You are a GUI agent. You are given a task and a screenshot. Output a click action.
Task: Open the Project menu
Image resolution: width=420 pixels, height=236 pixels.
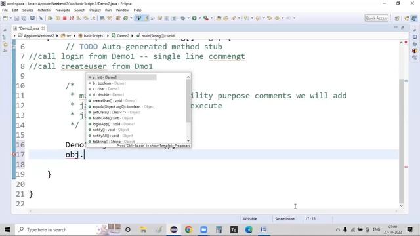coord(95,10)
